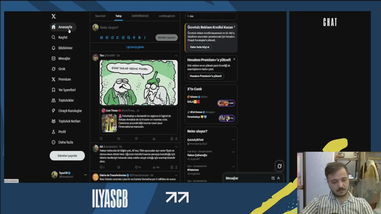Open the İlyasCB account menu dots
381x214 pixels.
(85, 175)
